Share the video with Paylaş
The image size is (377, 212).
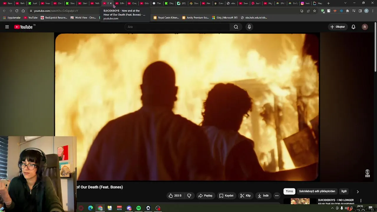[205, 196]
